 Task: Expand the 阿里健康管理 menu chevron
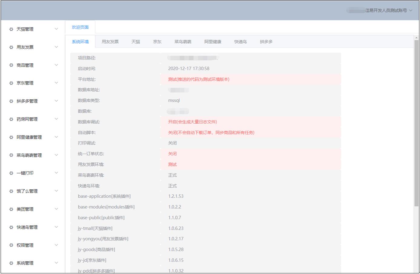click(x=56, y=137)
